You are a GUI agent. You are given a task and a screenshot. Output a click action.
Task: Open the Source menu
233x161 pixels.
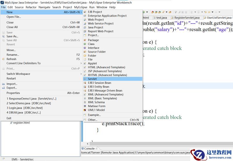coord(19,7)
